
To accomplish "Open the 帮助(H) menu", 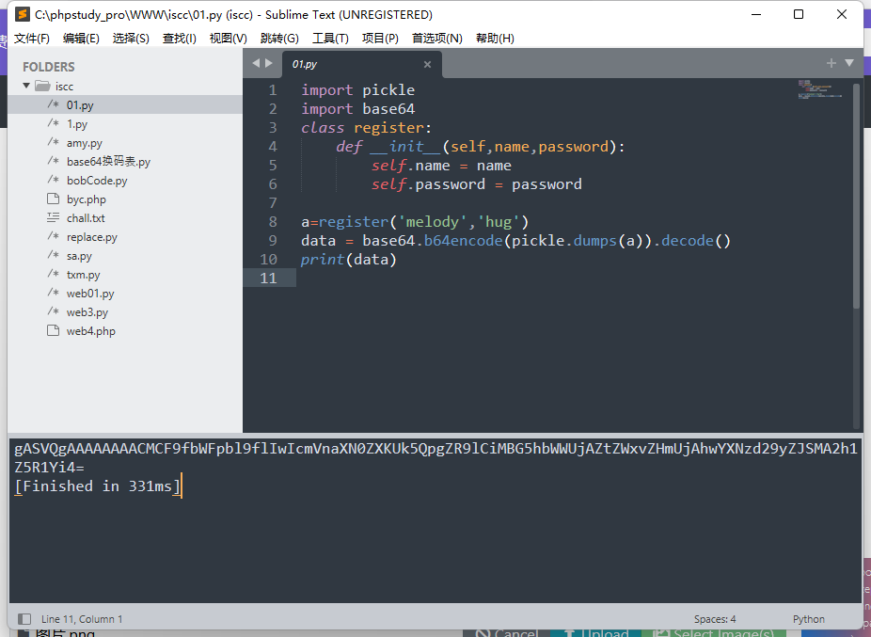I will tap(495, 39).
